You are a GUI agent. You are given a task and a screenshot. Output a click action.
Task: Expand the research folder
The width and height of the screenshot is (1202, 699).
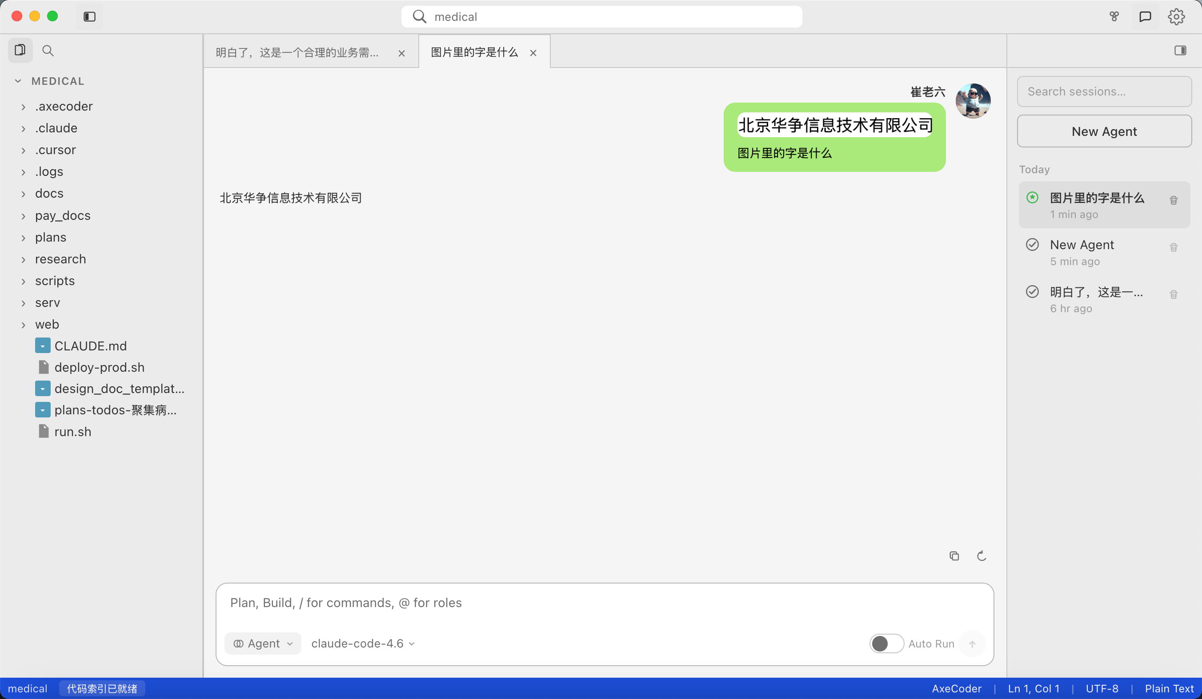click(x=23, y=259)
